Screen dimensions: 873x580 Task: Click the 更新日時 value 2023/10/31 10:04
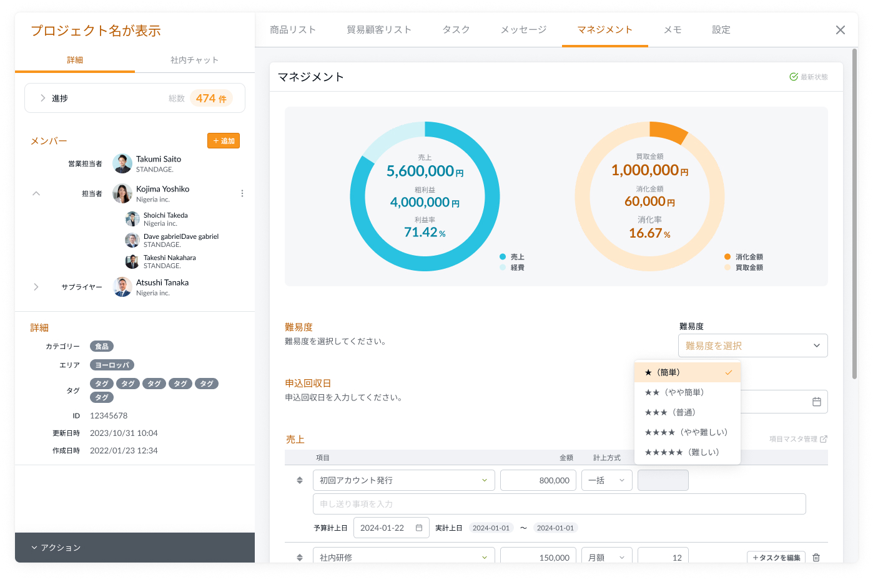pos(124,433)
